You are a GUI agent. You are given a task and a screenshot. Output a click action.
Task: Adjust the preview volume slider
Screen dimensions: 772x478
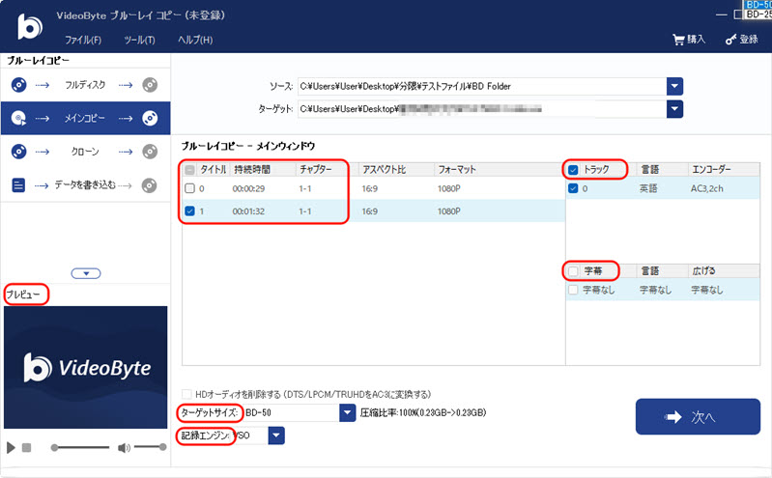150,447
